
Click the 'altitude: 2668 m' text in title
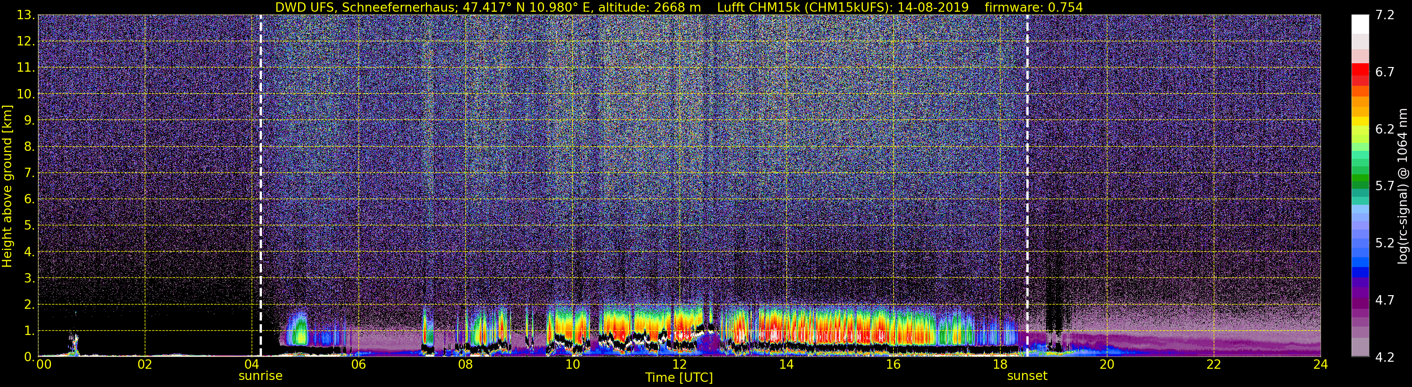(x=650, y=7)
